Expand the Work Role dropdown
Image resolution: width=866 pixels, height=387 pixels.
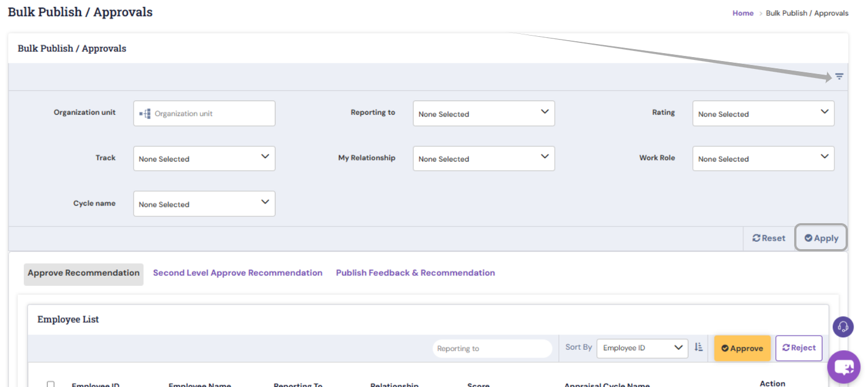pos(763,159)
